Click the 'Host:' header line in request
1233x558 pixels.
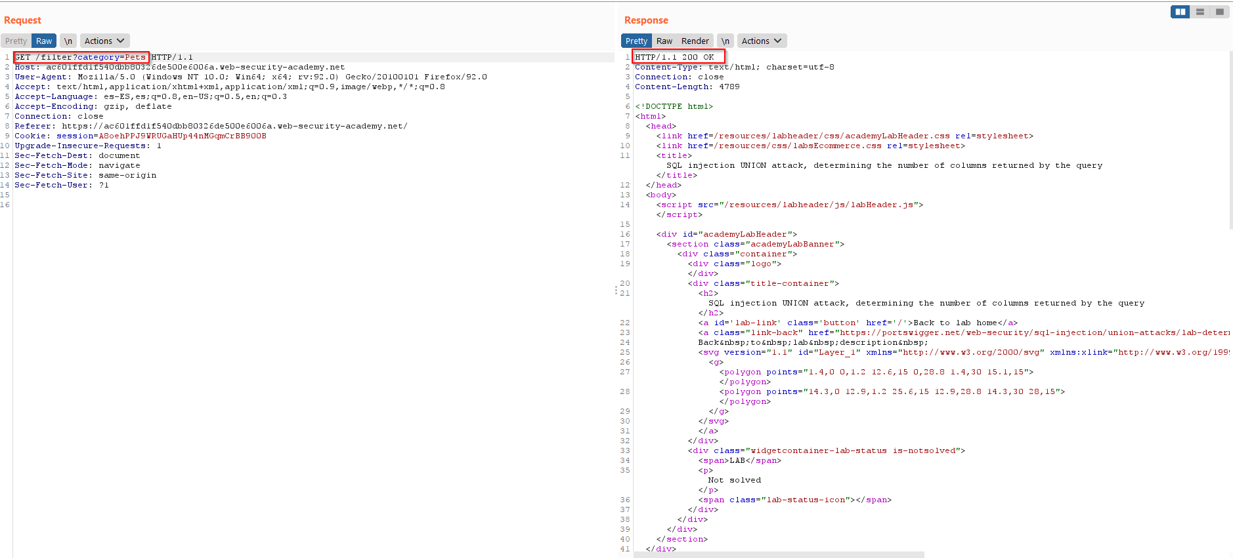pos(179,67)
